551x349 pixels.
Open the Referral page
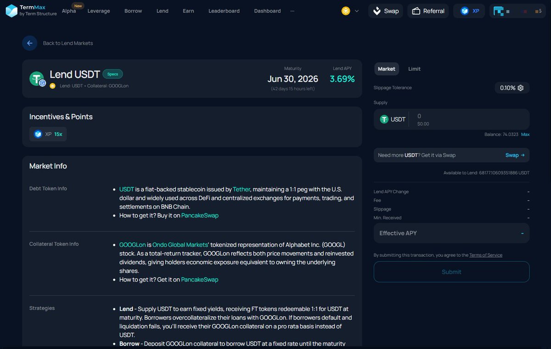click(428, 11)
